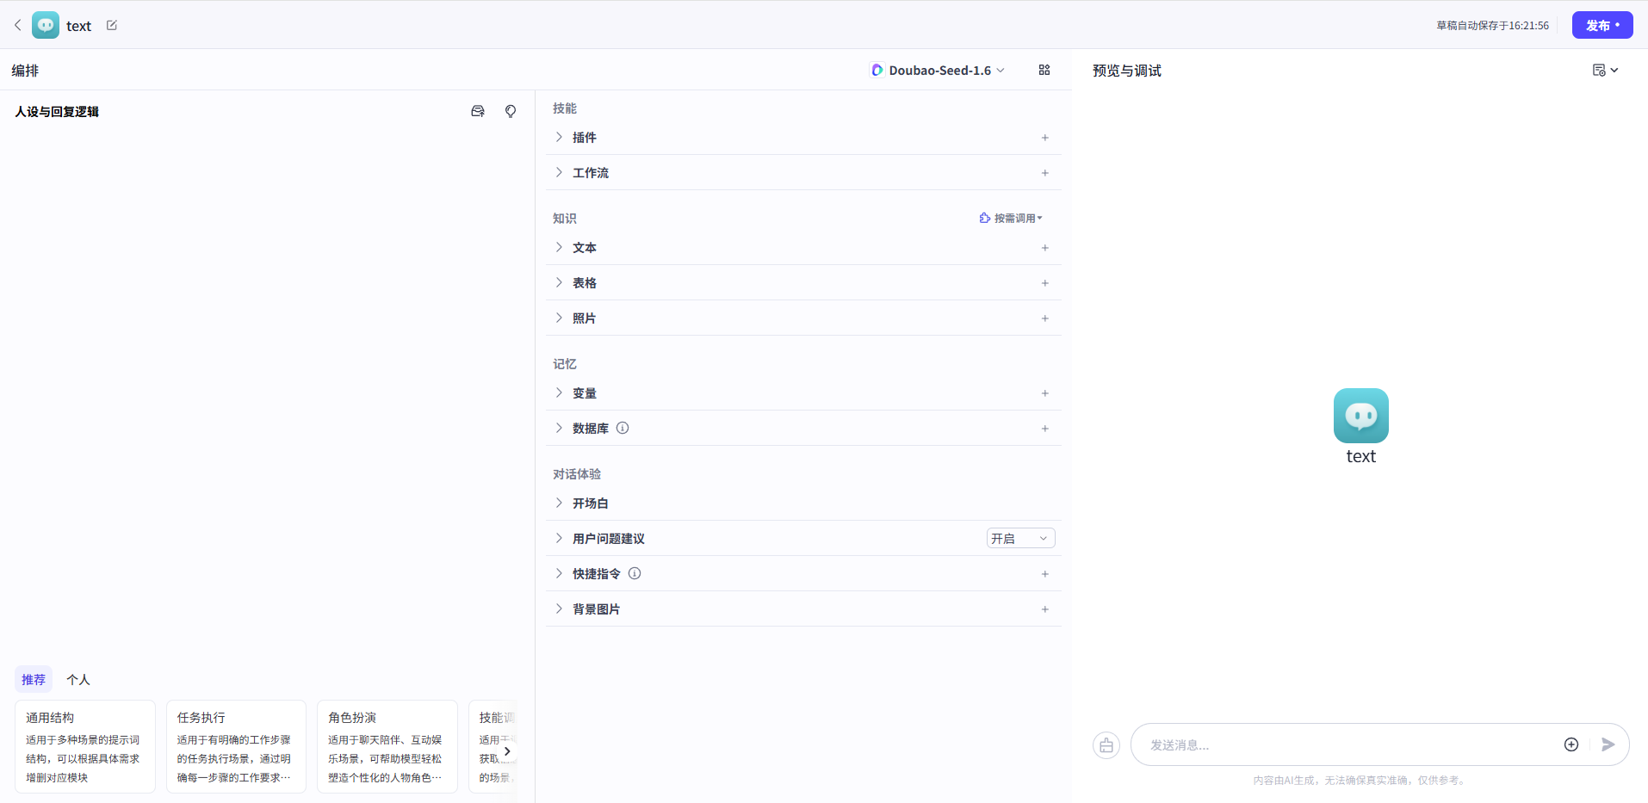This screenshot has width=1648, height=803.
Task: Click the send message arrow icon
Action: point(1608,744)
